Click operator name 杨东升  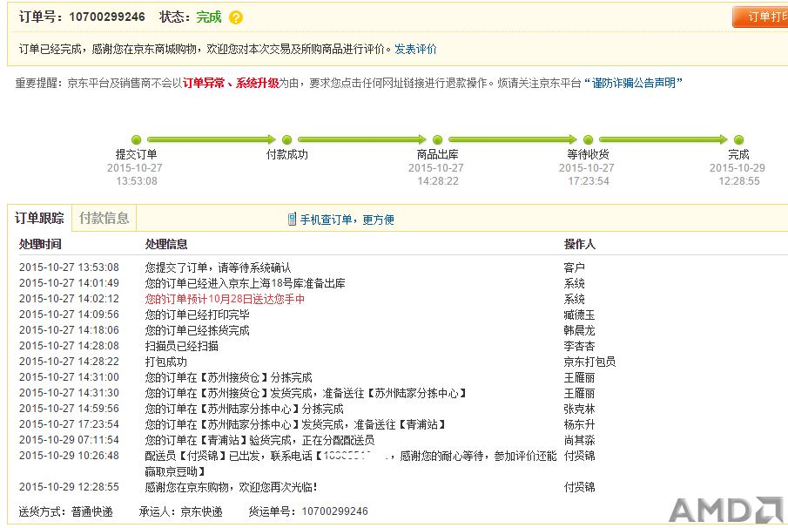(579, 424)
